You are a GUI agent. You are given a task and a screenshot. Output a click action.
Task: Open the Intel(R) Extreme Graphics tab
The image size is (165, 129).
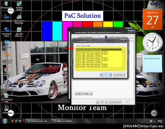click(x=116, y=37)
